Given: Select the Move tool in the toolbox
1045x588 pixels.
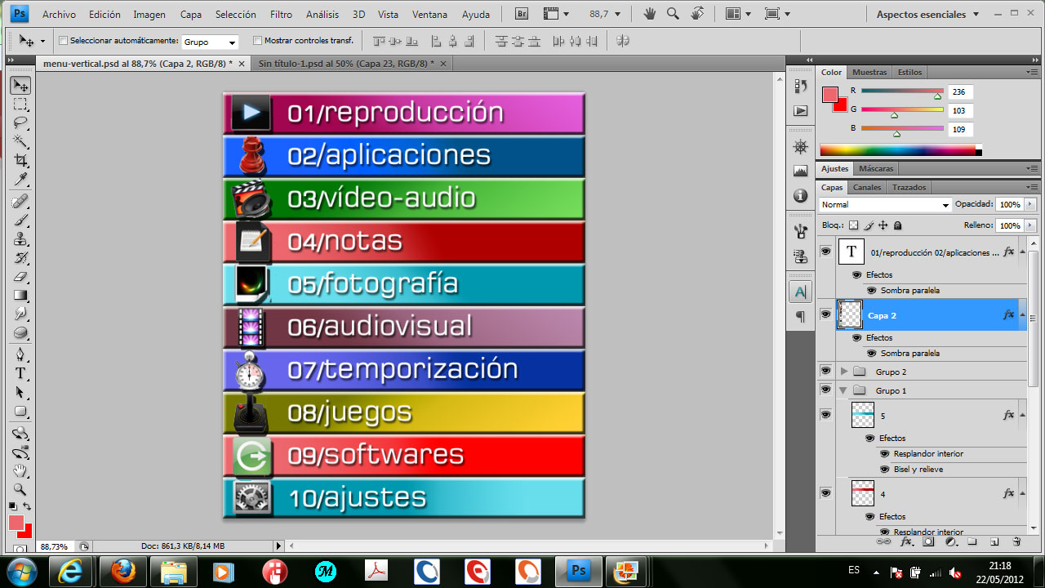Looking at the screenshot, I should coord(20,86).
